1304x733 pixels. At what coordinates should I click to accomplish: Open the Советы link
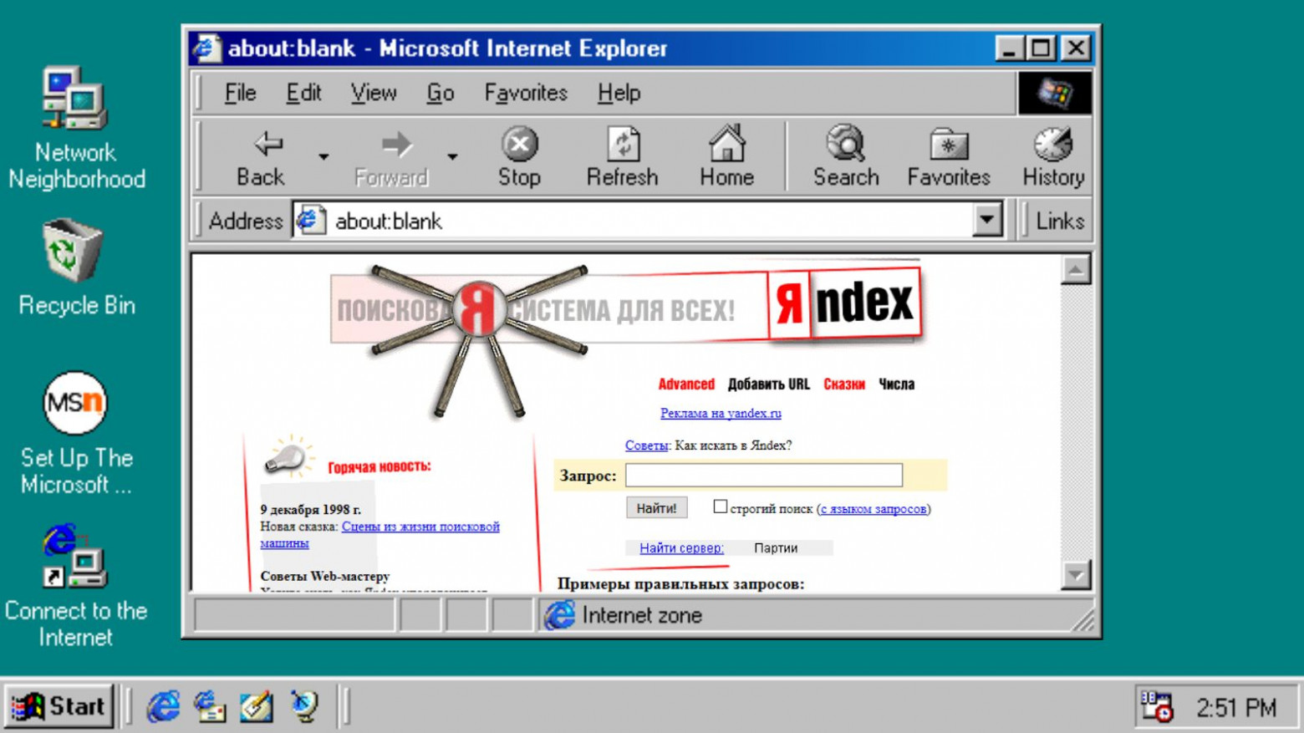pos(646,445)
